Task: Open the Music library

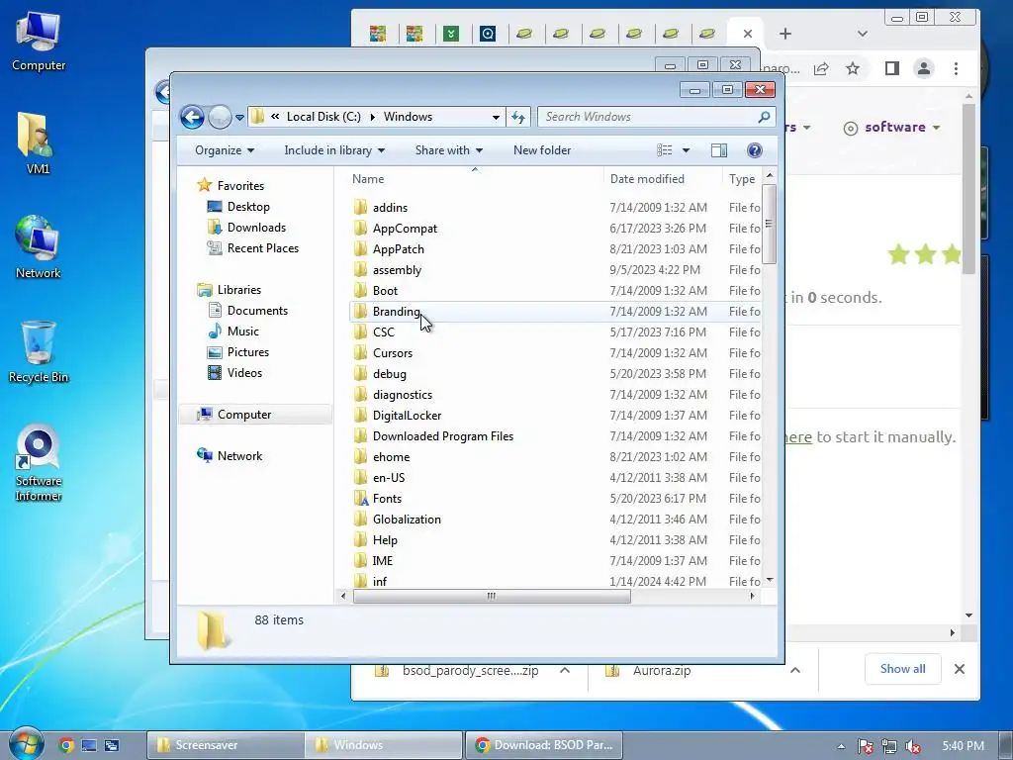Action: [x=243, y=332]
